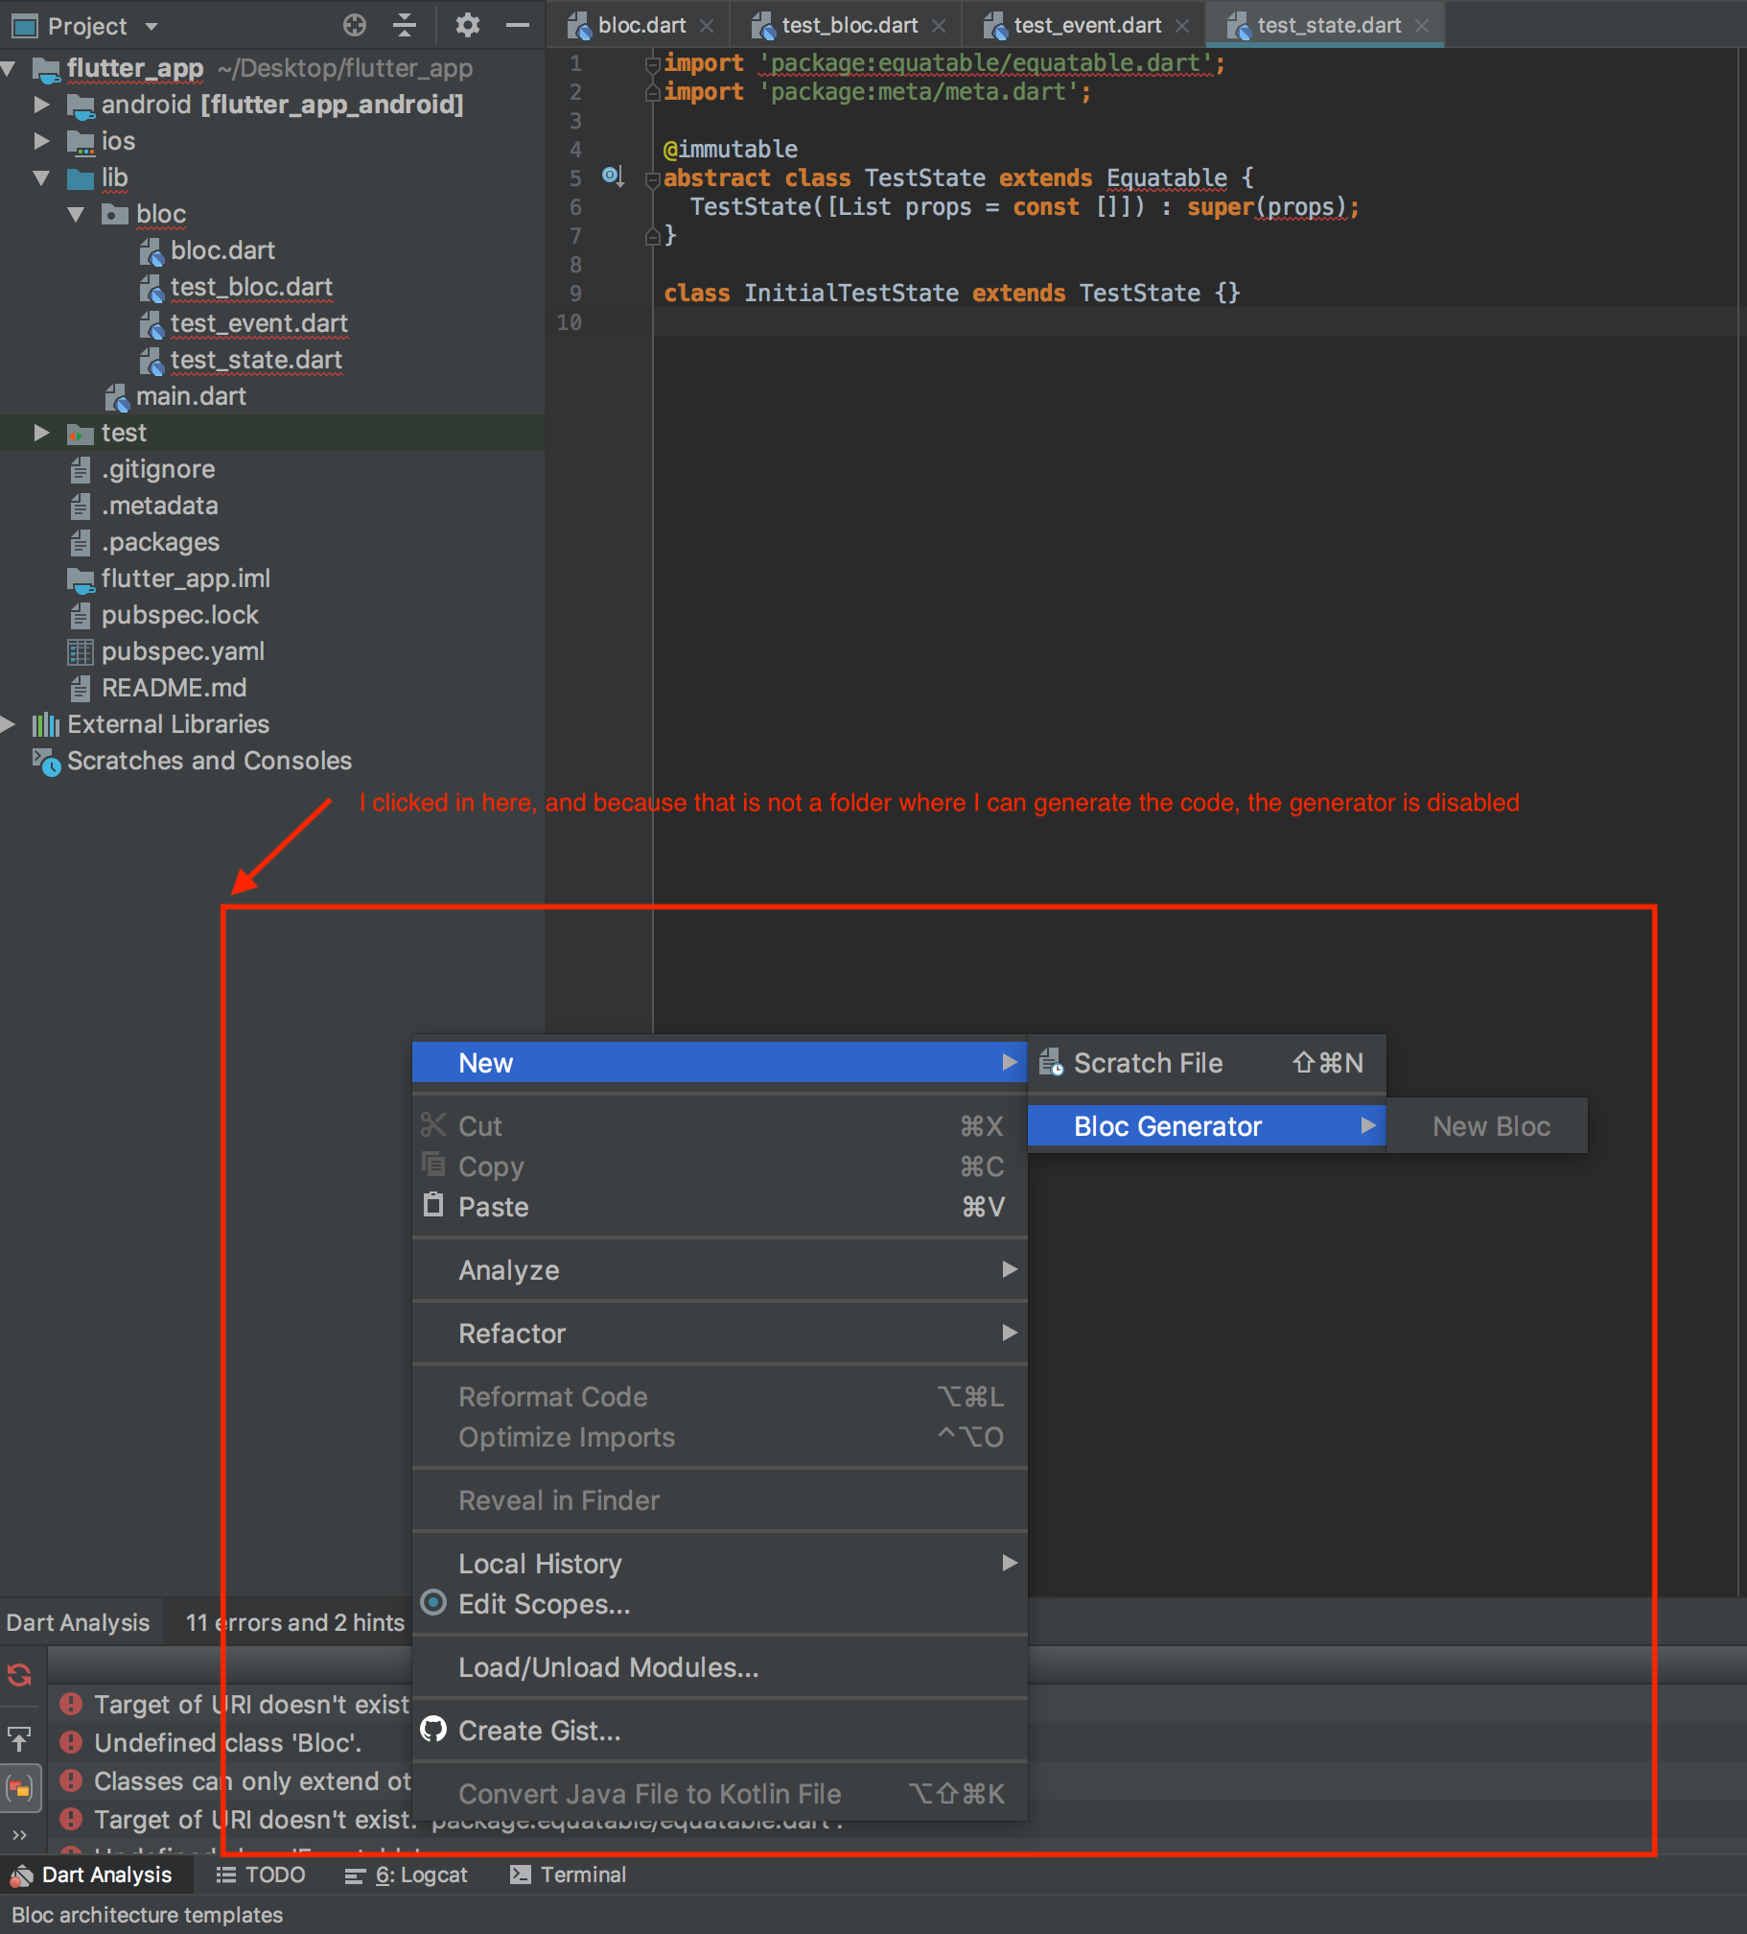Open TODO tool window tab
The width and height of the screenshot is (1747, 1934).
point(261,1875)
